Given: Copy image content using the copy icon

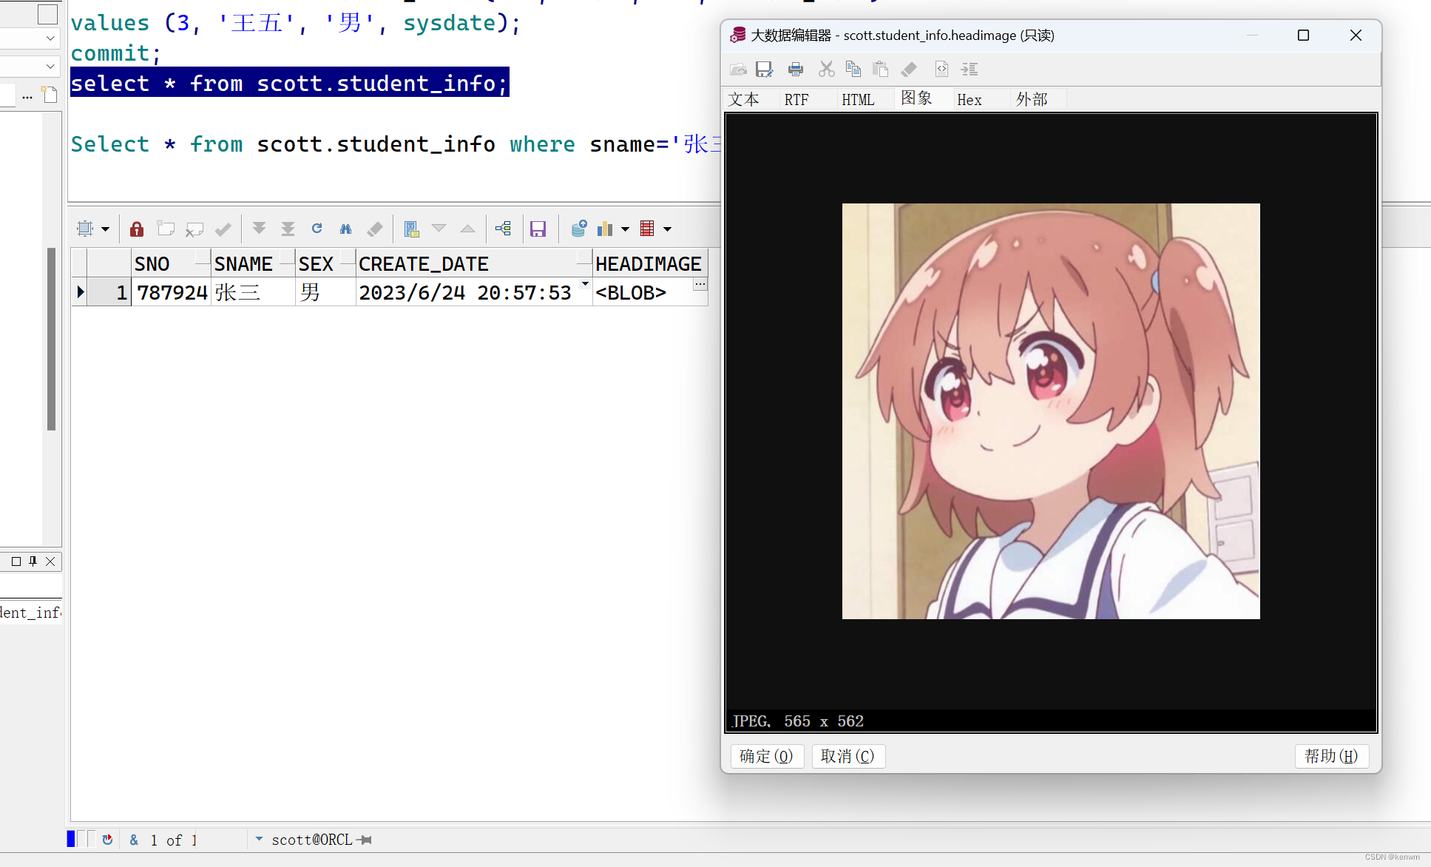Looking at the screenshot, I should coord(853,69).
